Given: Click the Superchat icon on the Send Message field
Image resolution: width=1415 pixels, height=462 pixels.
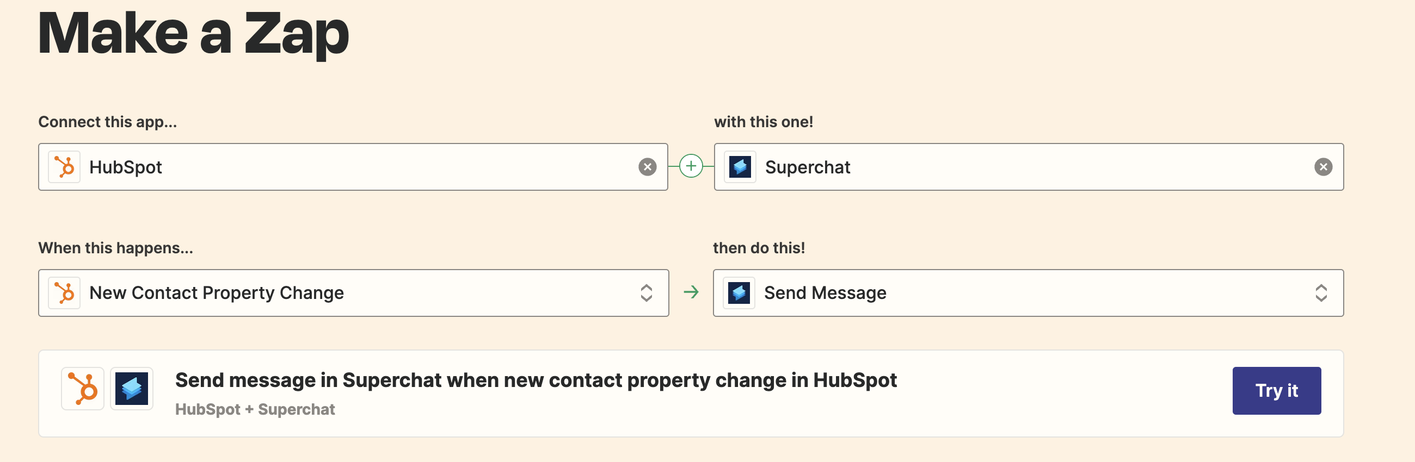Looking at the screenshot, I should tap(739, 292).
